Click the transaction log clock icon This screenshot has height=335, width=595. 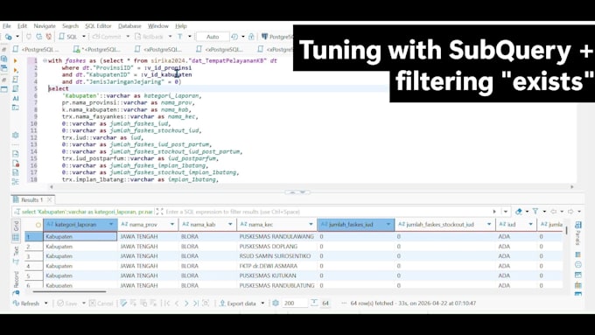pos(234,37)
